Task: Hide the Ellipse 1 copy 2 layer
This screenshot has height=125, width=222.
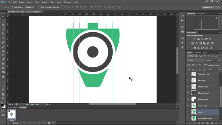Action: (188, 99)
